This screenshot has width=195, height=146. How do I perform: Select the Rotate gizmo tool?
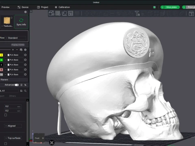[x=93, y=13]
